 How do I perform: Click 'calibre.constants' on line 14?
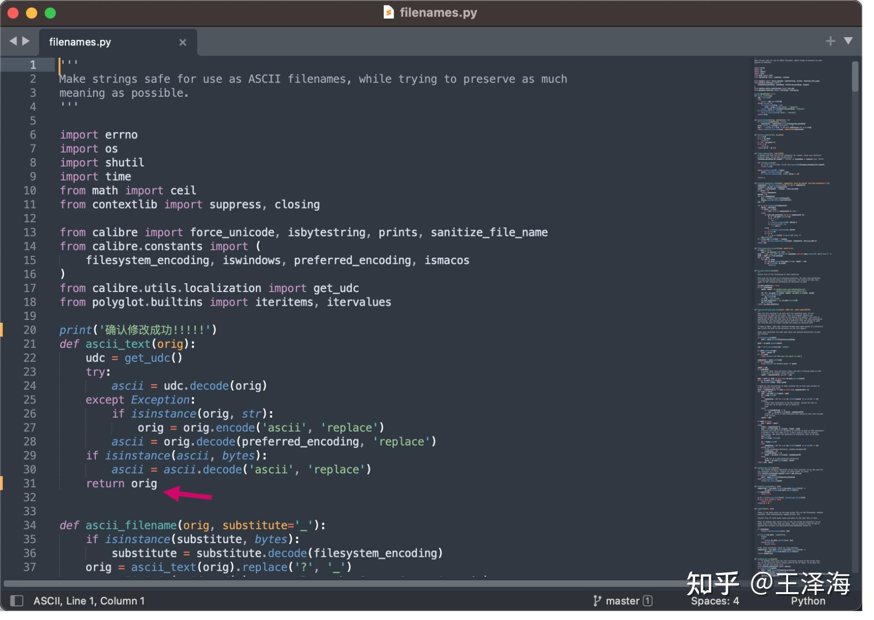click(147, 246)
